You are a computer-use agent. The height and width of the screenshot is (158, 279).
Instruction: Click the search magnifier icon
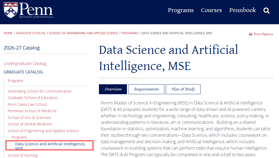click(266, 10)
